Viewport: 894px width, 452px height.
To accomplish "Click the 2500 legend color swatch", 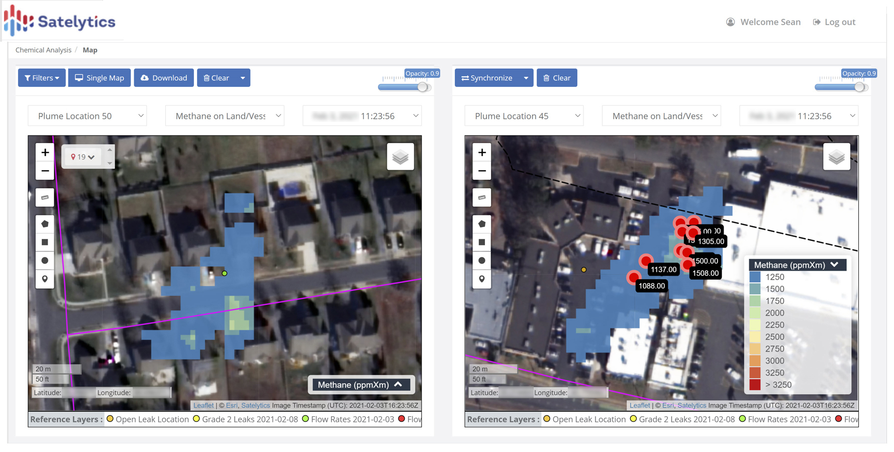I will pyautogui.click(x=755, y=337).
